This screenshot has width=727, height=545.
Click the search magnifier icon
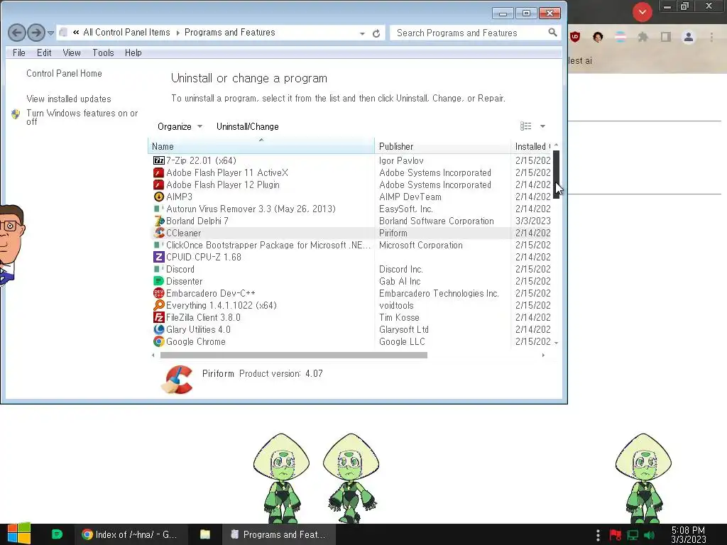pyautogui.click(x=552, y=33)
